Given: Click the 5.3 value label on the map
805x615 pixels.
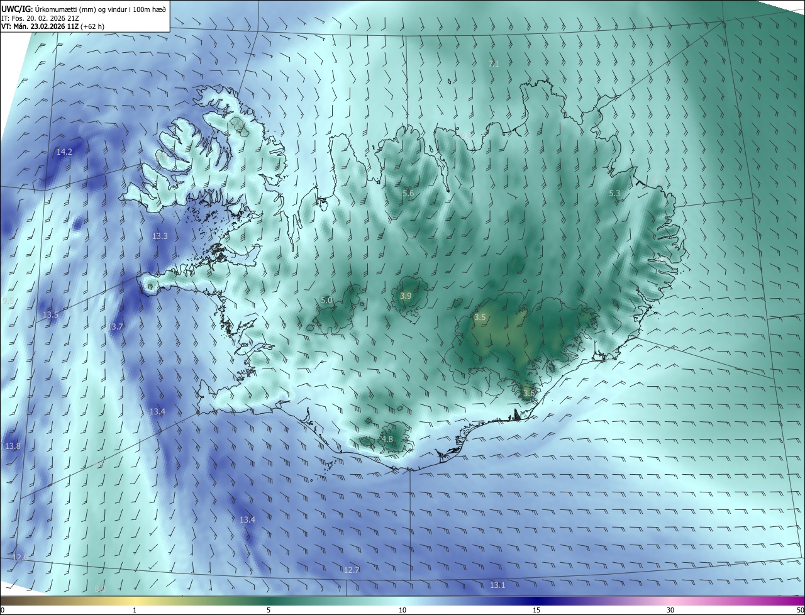Looking at the screenshot, I should coord(615,193).
